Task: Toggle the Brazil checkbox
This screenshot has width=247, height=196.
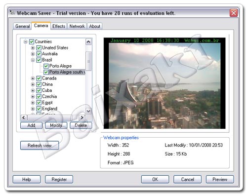Action: click(x=39, y=60)
